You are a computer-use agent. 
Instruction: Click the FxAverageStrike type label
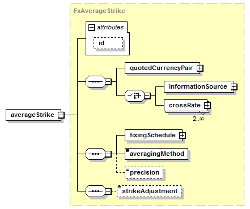[99, 11]
